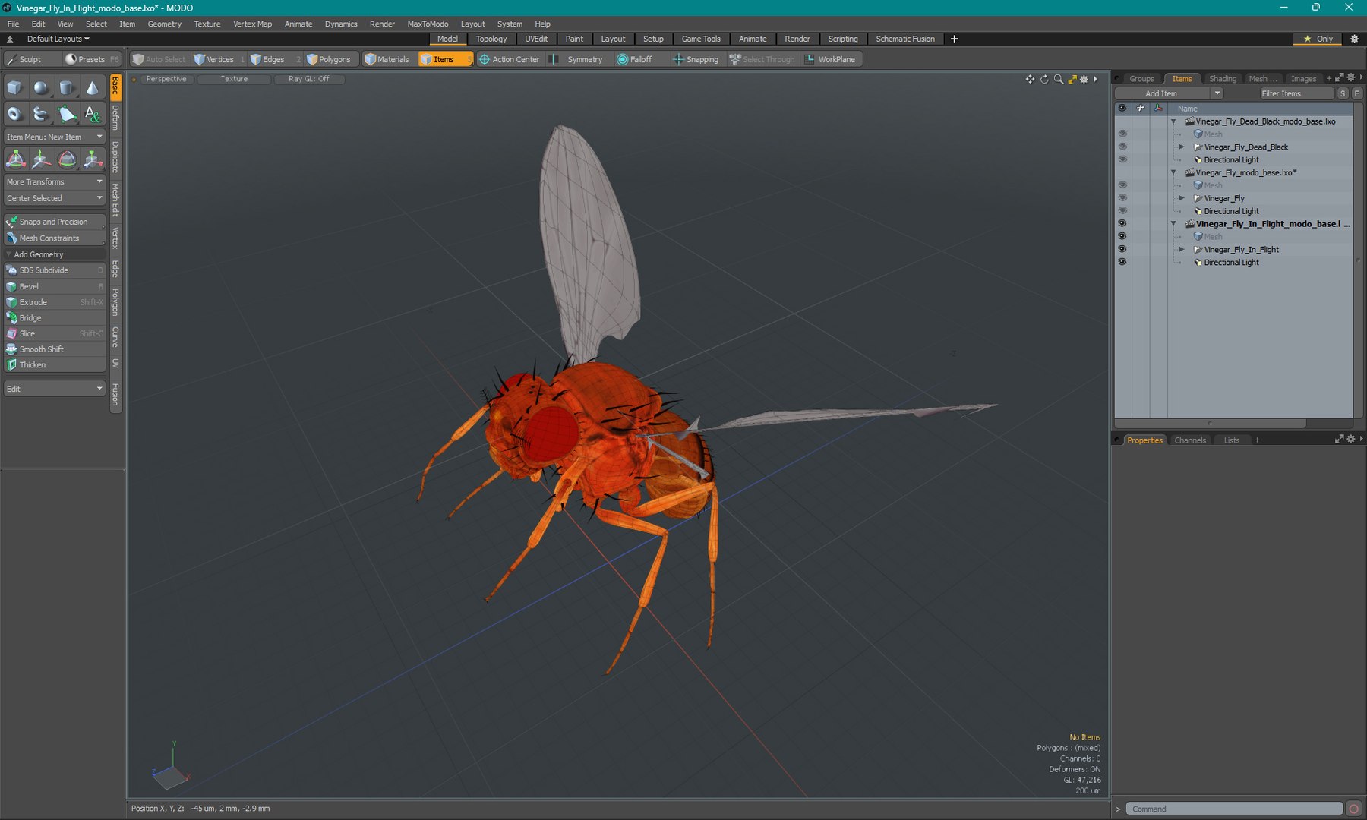Click the Polygons selection mode button
The height and width of the screenshot is (820, 1367).
tap(328, 59)
